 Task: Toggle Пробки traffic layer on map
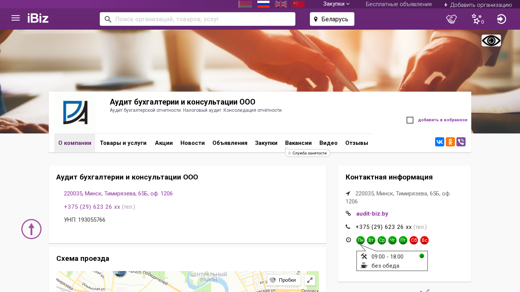[284, 280]
